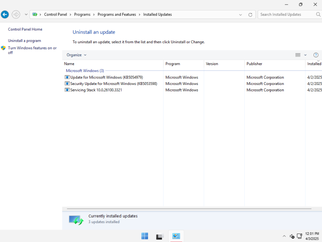322x242 pixels.
Task: Open address bar history dropdown
Action: [240, 15]
